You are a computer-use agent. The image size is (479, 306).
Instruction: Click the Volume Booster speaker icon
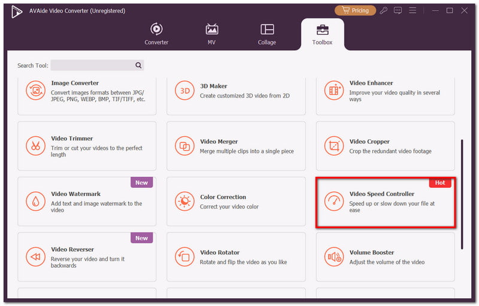pos(334,257)
